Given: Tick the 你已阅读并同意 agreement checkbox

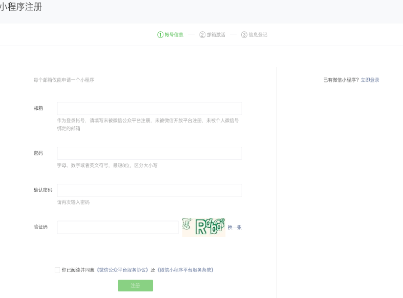Looking at the screenshot, I should pos(58,270).
